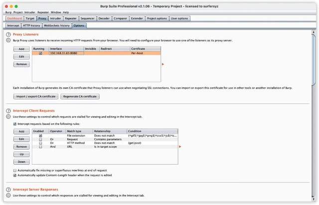Click orange arrow beside Proxy Listeners table
This screenshot has width=319, height=205.
point(163,64)
